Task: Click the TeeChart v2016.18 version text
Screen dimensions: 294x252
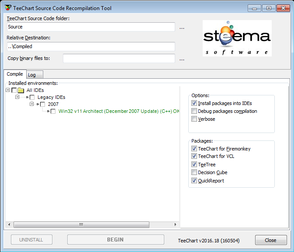Action: pyautogui.click(x=209, y=241)
